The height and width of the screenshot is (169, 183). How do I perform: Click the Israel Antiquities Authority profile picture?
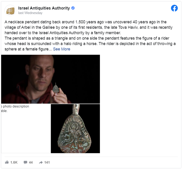[10, 10]
